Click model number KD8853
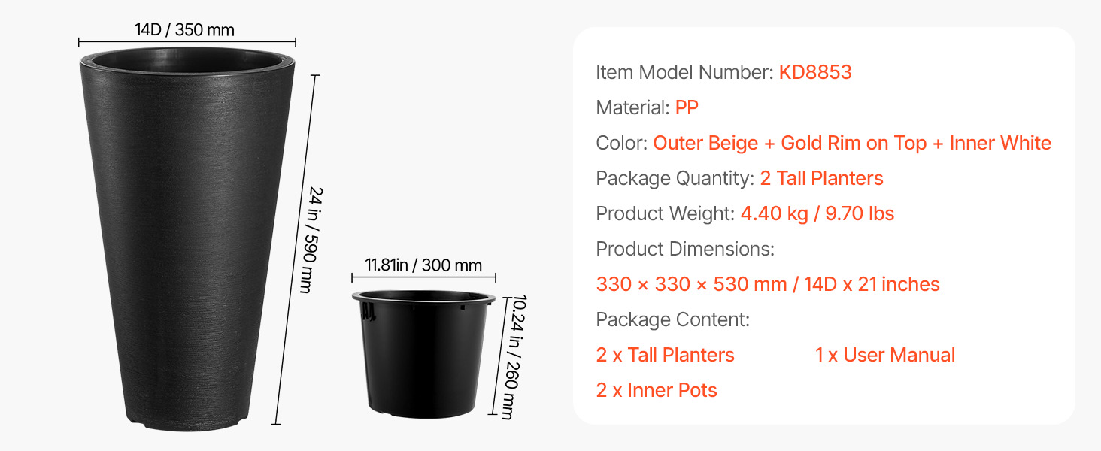Image resolution: width=1101 pixels, height=451 pixels. point(815,72)
